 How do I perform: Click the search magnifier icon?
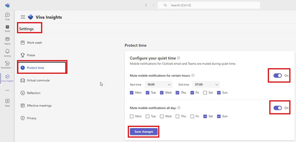click(x=165, y=5)
